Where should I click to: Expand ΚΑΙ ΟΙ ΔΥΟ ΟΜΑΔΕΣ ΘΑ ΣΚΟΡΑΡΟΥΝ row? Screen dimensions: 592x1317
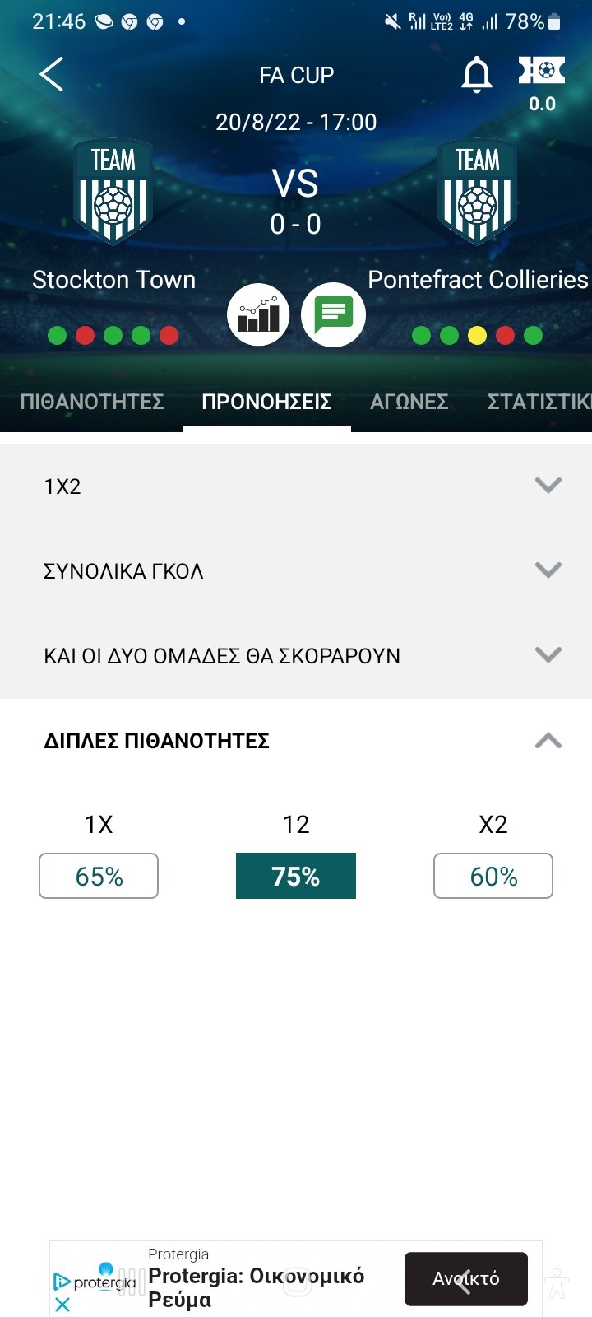(x=548, y=655)
